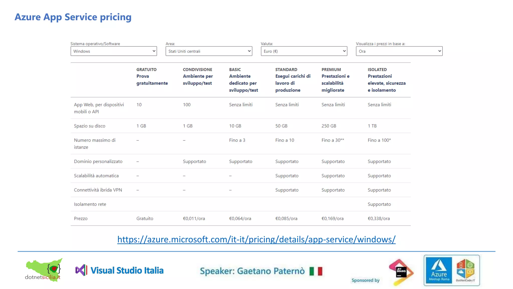The image size is (513, 289).
Task: Click the '10 GB' disk space cell
Action: click(x=235, y=126)
